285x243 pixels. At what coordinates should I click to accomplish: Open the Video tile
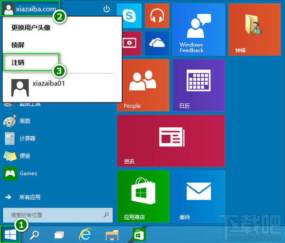129,43
